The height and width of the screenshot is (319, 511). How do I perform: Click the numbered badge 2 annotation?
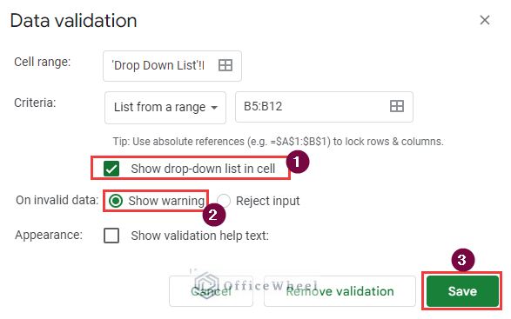(x=214, y=215)
